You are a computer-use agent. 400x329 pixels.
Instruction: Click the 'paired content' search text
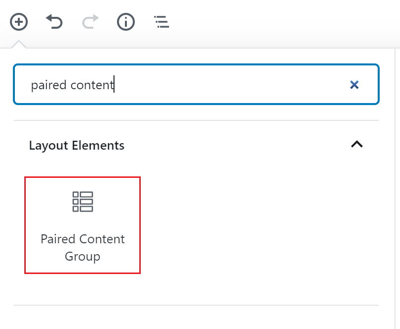tap(72, 85)
